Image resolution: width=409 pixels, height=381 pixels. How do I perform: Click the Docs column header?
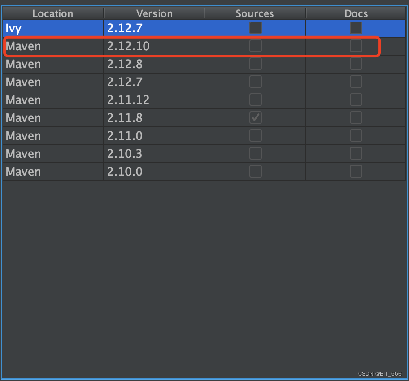pyautogui.click(x=356, y=13)
